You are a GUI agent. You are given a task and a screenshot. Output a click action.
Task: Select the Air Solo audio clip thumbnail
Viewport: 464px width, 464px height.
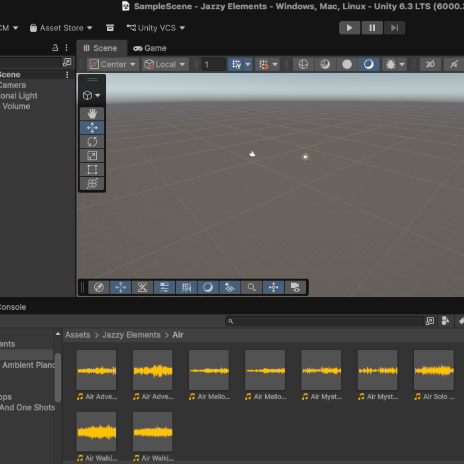click(433, 370)
